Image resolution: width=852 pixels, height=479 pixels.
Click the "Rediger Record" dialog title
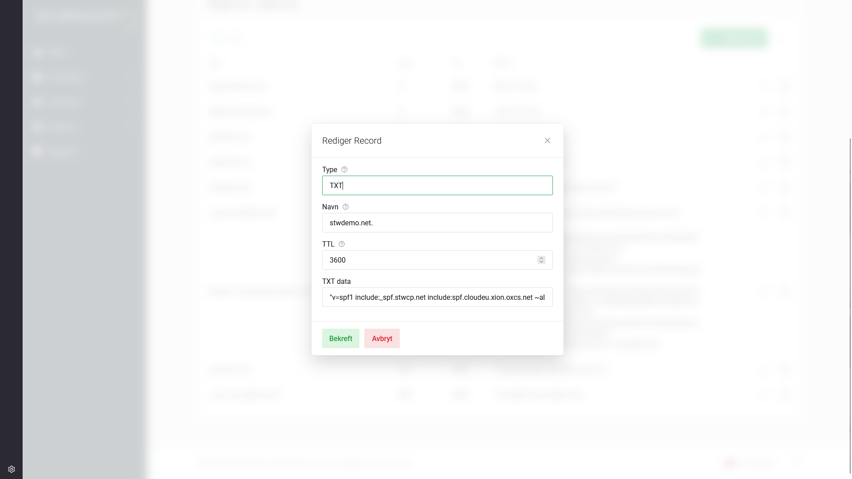tap(352, 141)
